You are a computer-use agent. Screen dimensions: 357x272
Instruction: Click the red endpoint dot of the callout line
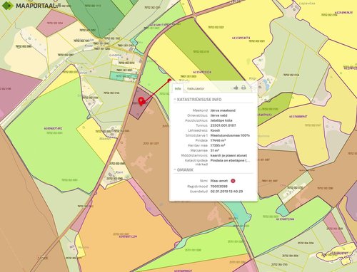click(169, 80)
